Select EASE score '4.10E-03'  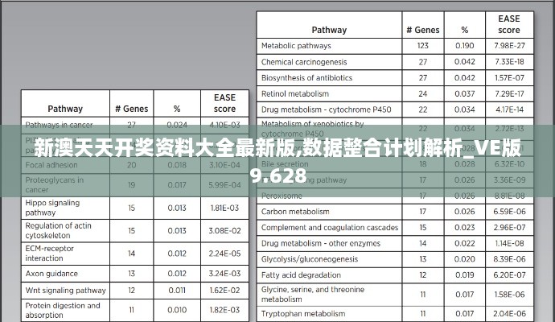coord(224,125)
